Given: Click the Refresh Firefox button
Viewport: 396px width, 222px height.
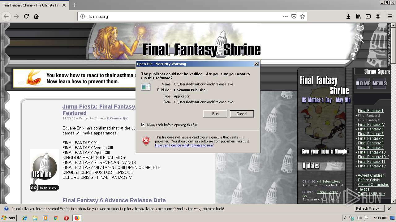Looking at the screenshot, I should (x=369, y=208).
